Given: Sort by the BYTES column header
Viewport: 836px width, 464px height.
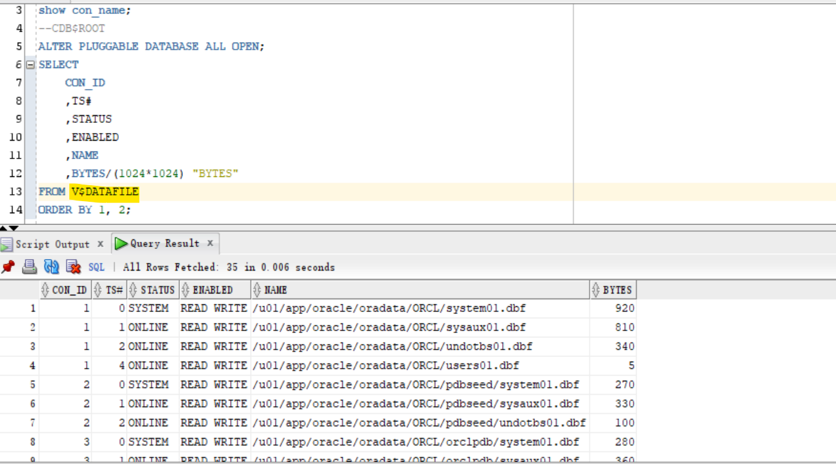Looking at the screenshot, I should (613, 290).
